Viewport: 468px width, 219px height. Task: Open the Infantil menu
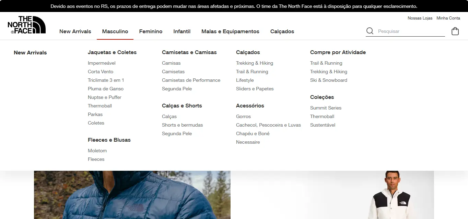click(182, 31)
